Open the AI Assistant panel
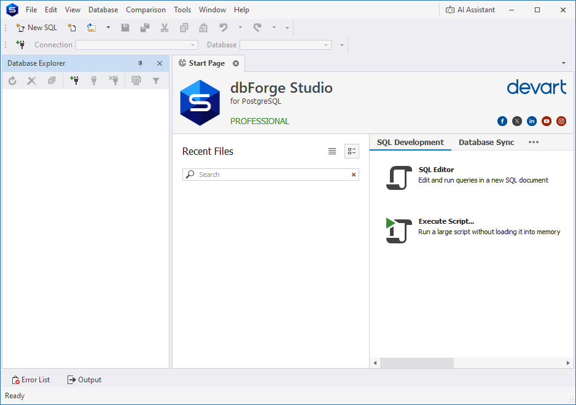 470,9
